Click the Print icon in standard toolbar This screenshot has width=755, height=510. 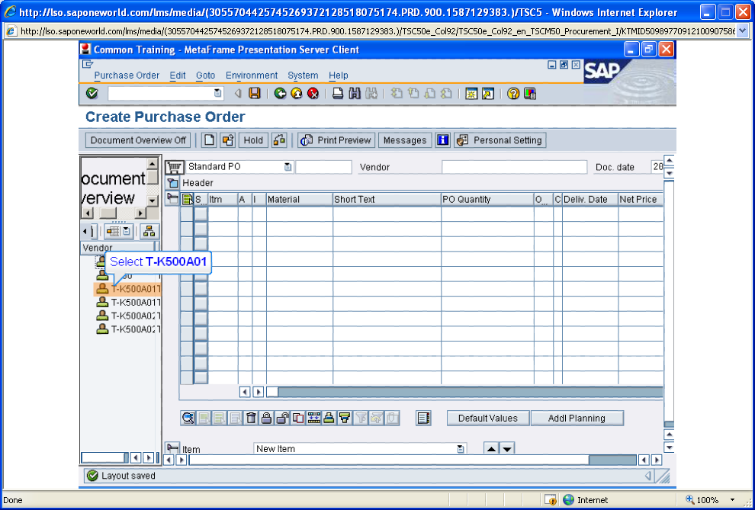[338, 93]
